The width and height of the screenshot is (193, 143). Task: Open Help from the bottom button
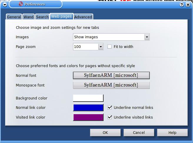click(172, 132)
